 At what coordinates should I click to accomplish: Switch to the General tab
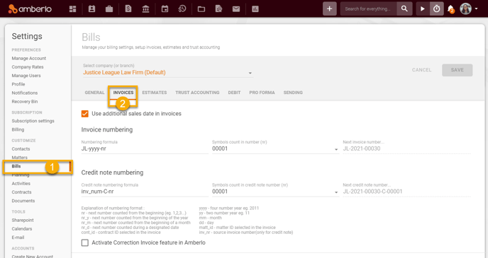point(94,93)
